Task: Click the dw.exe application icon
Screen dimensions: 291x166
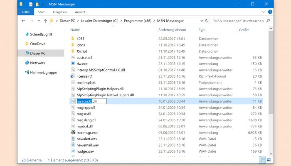Action: tap(73, 63)
